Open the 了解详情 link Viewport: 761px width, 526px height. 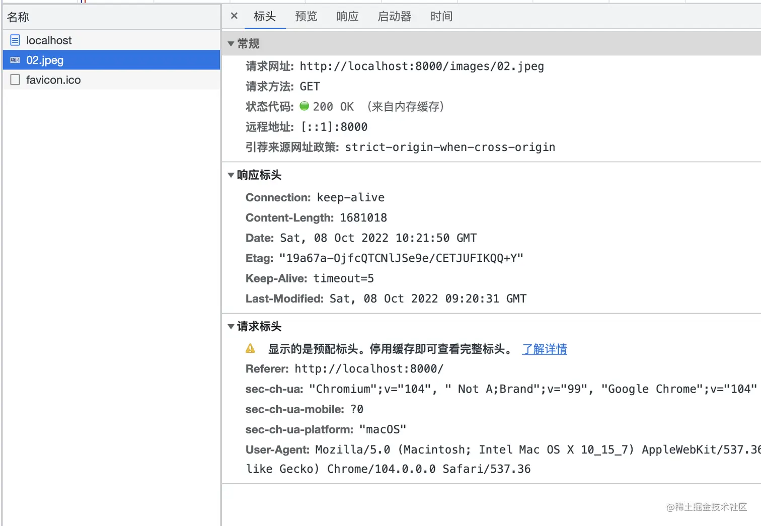(x=544, y=349)
